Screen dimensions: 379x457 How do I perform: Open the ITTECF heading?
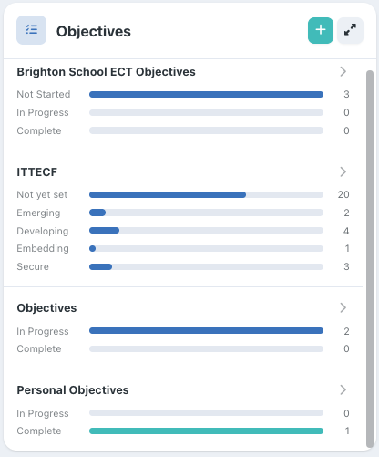click(36, 172)
